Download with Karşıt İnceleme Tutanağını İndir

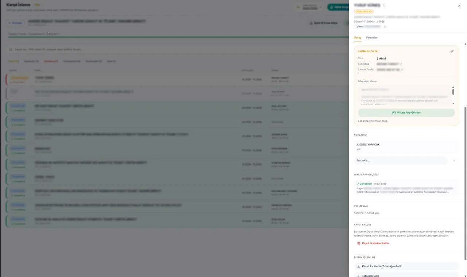tap(406, 266)
